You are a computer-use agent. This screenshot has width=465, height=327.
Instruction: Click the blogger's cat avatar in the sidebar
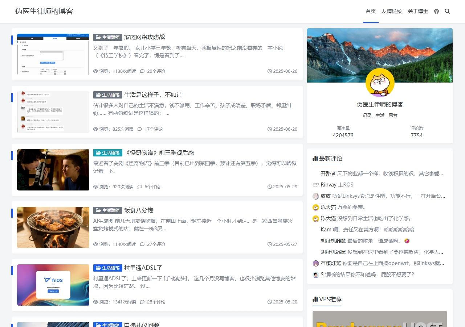coord(380,83)
